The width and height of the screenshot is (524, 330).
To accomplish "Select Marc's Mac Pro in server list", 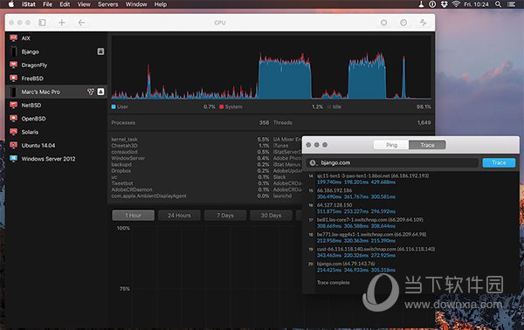I will pyautogui.click(x=56, y=92).
